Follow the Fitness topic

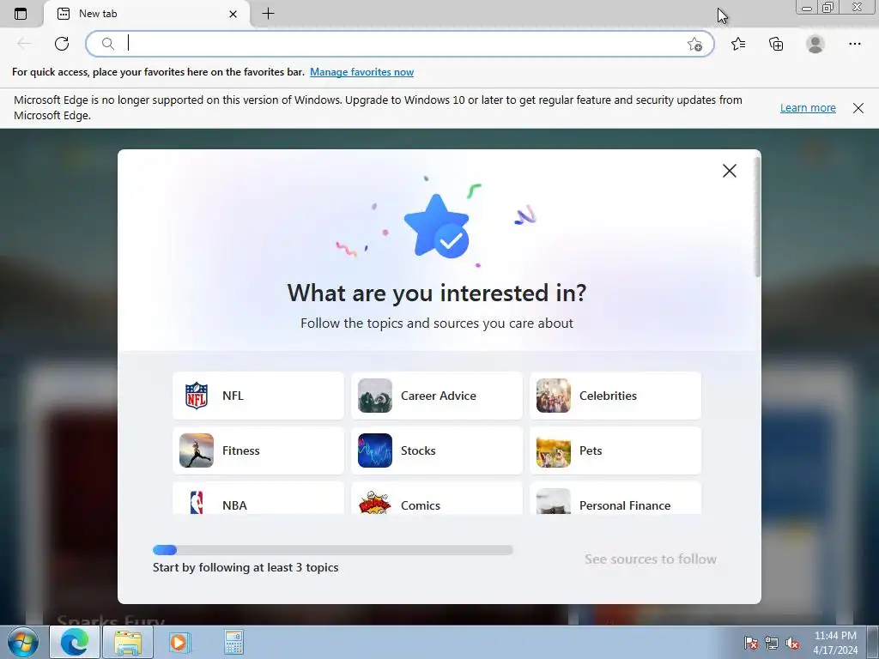[258, 450]
